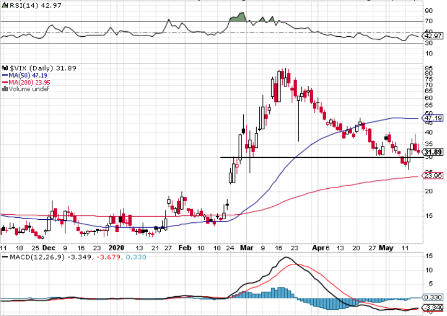This screenshot has width=447, height=316.
Task: Click the Feb month label on the date axis
Action: point(185,248)
